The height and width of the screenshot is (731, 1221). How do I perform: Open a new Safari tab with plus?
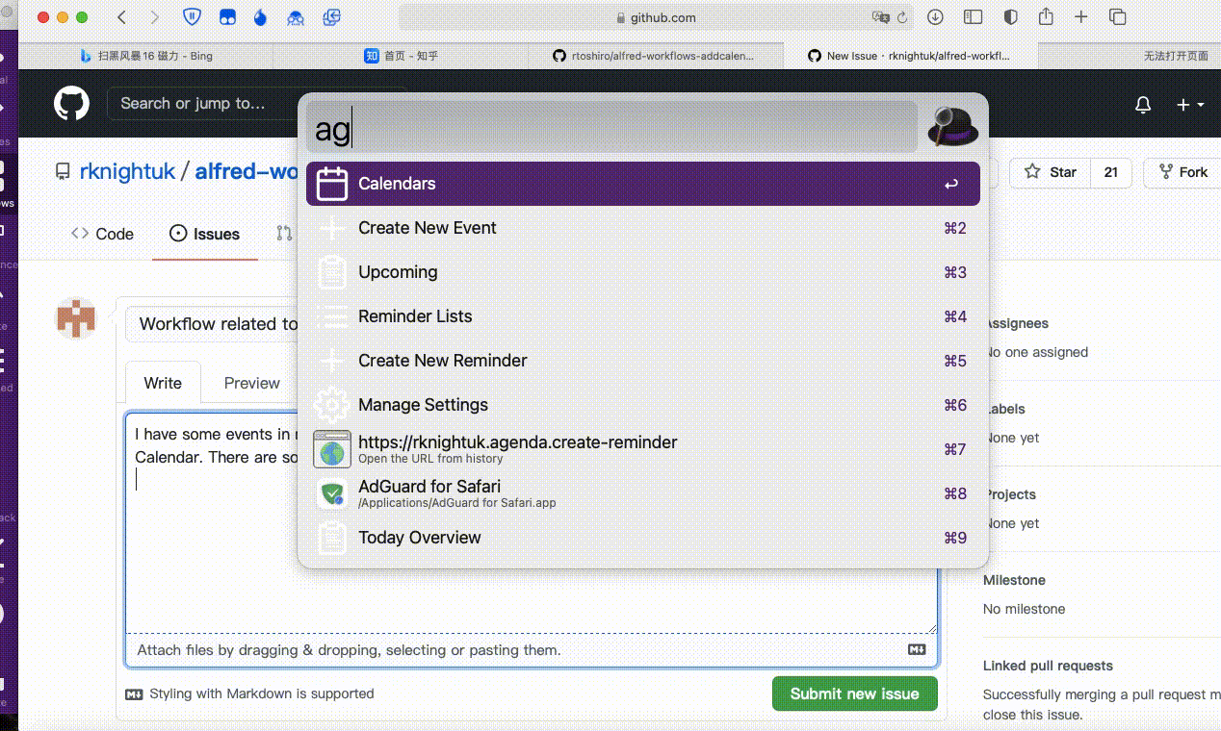pos(1081,17)
